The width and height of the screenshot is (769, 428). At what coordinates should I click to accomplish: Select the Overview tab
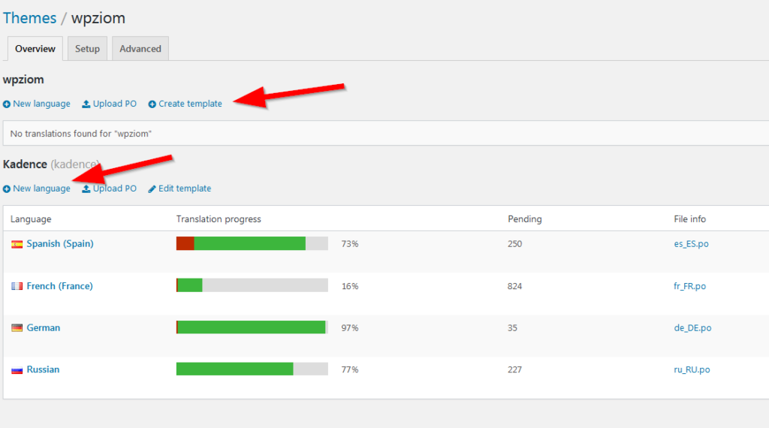[x=35, y=49]
